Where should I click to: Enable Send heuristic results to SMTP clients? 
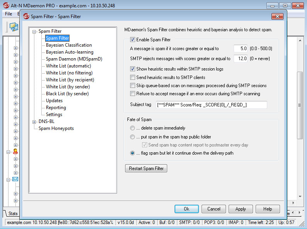point(133,77)
